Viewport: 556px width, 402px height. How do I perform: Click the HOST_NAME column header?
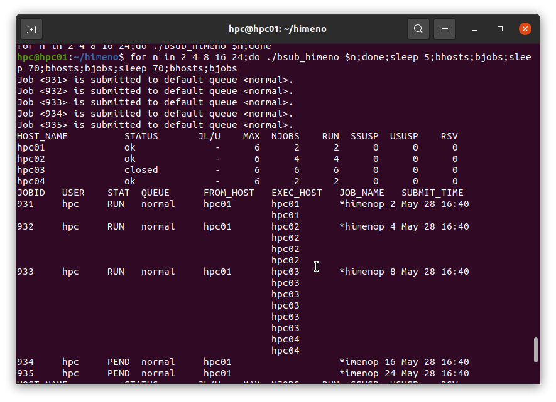[x=42, y=136]
